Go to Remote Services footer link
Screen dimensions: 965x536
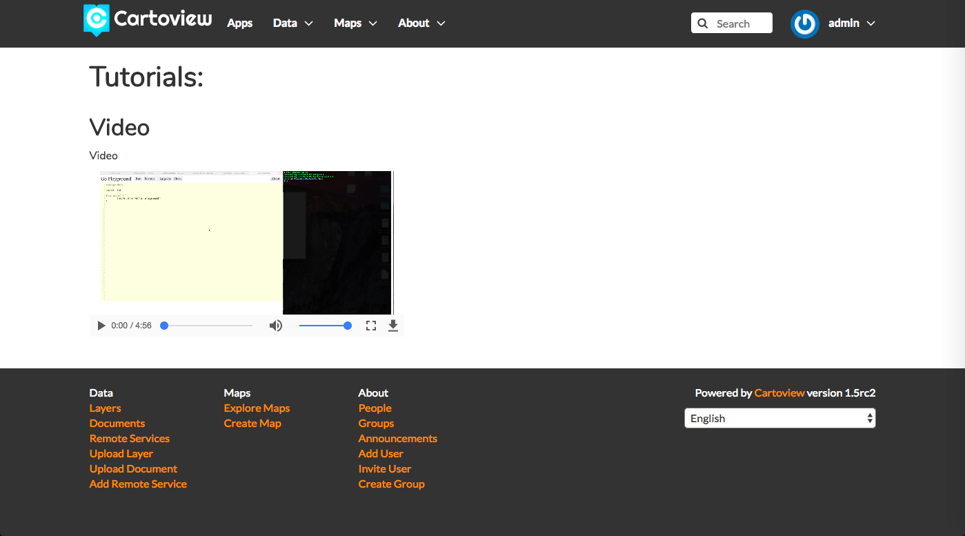(130, 439)
